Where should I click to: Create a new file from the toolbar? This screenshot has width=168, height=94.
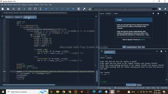tap(3, 9)
